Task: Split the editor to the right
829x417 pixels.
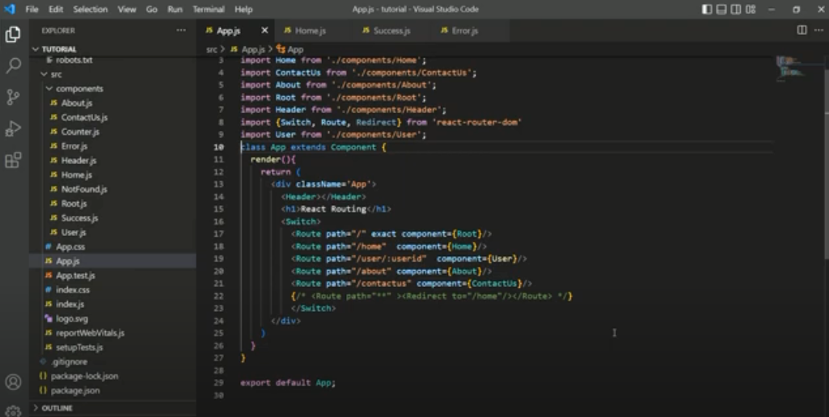Action: pyautogui.click(x=802, y=30)
